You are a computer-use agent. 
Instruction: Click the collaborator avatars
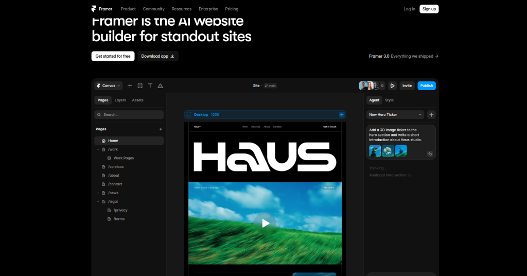click(x=372, y=85)
